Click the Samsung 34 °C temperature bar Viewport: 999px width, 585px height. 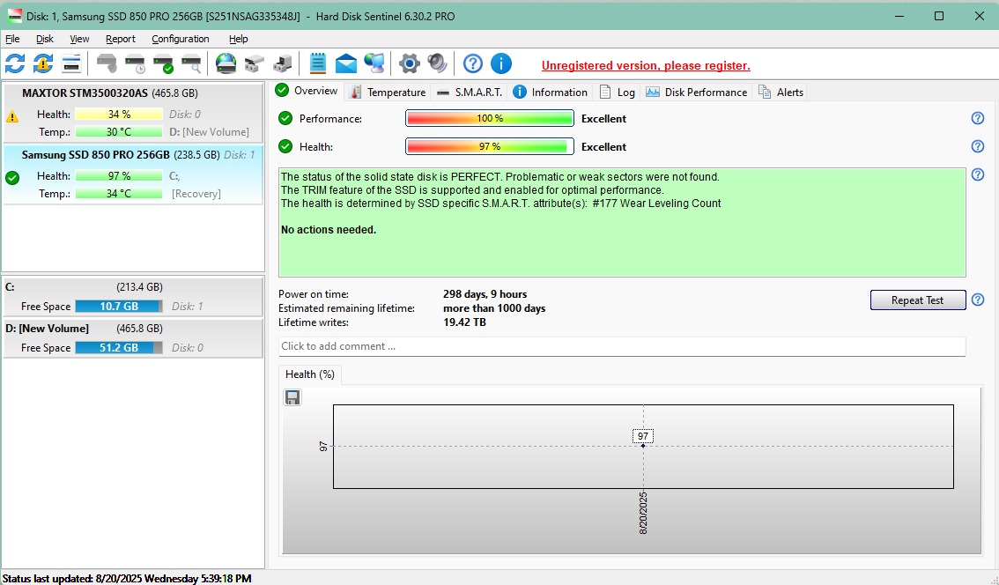pyautogui.click(x=119, y=194)
